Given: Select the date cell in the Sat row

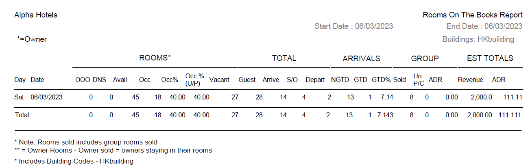Looking at the screenshot, I should [x=46, y=97].
